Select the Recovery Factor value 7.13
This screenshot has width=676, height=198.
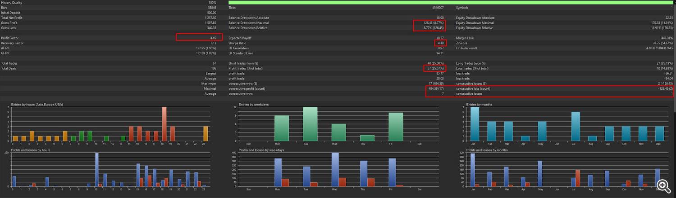[213, 43]
